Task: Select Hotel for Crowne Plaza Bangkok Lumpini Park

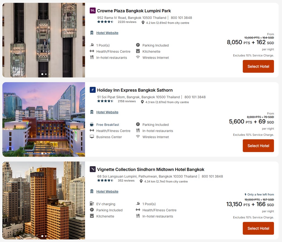Action: tap(258, 66)
